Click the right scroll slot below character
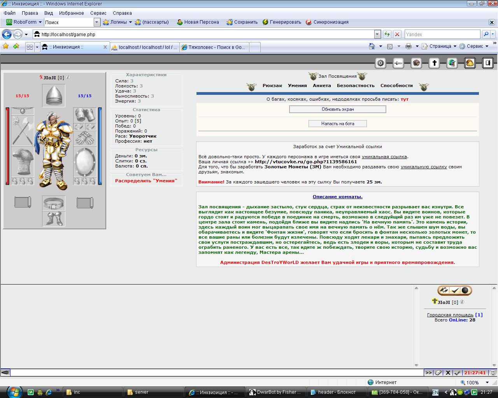The image size is (498, 398). click(x=85, y=202)
